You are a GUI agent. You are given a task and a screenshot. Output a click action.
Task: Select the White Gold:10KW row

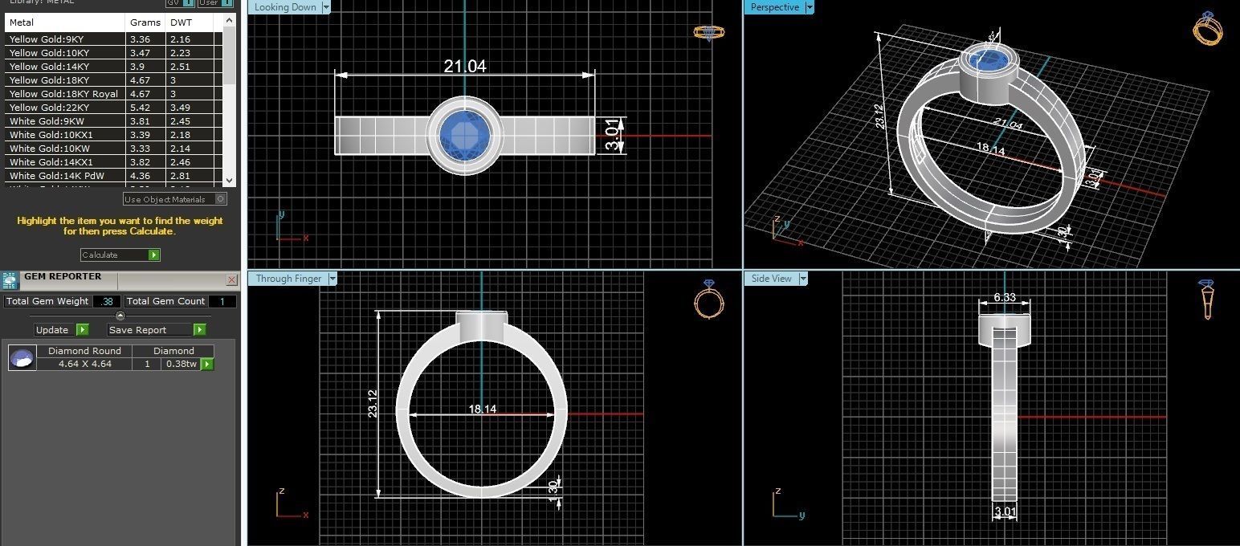pyautogui.click(x=113, y=149)
